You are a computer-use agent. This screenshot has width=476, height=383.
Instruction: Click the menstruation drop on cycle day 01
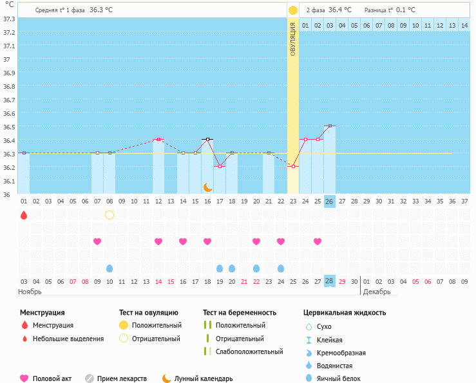pos(24,215)
